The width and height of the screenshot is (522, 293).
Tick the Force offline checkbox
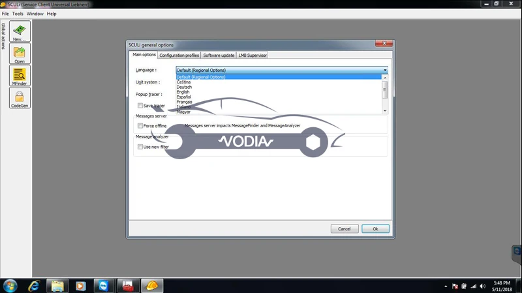point(140,126)
